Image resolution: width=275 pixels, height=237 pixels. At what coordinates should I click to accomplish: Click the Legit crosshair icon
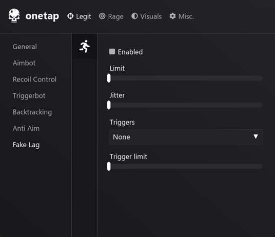point(70,16)
